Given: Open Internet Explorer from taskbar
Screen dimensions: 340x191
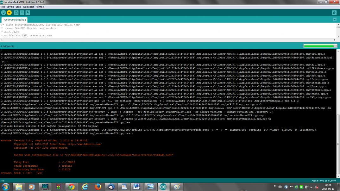Looking at the screenshot, I should click(85, 187).
